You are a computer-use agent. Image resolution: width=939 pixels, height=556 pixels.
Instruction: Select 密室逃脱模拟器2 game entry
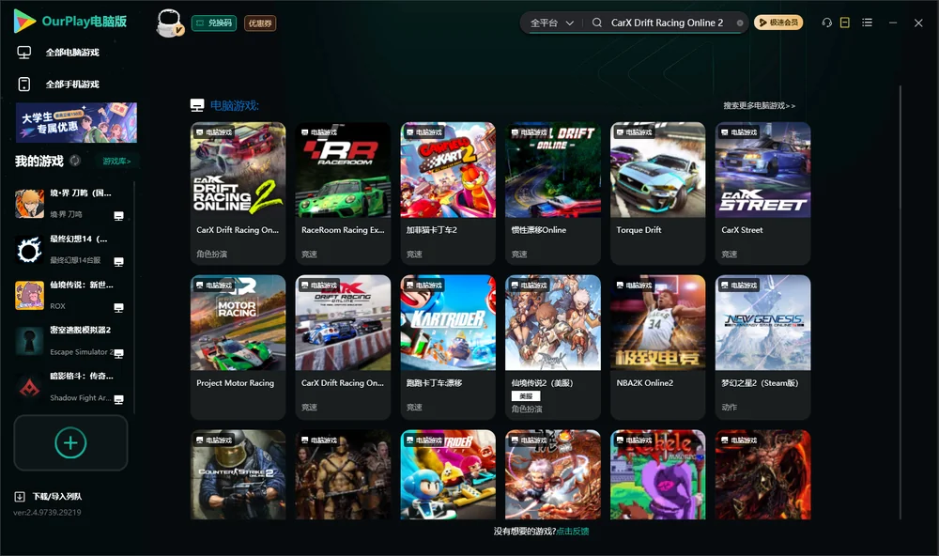point(72,342)
